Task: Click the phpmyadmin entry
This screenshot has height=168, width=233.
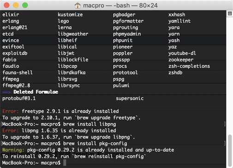Action: pos(127,34)
